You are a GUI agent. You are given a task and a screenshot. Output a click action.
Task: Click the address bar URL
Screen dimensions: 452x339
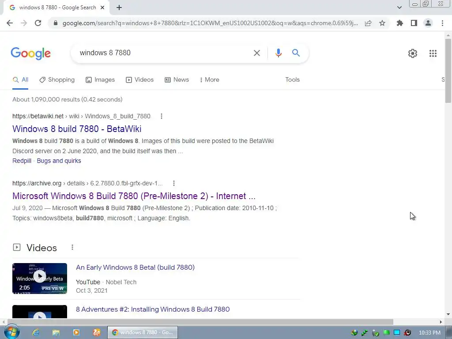pyautogui.click(x=210, y=23)
